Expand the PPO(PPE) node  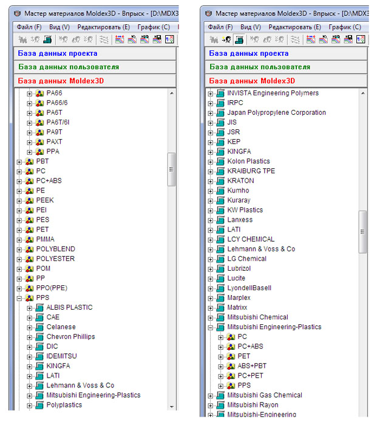19,288
